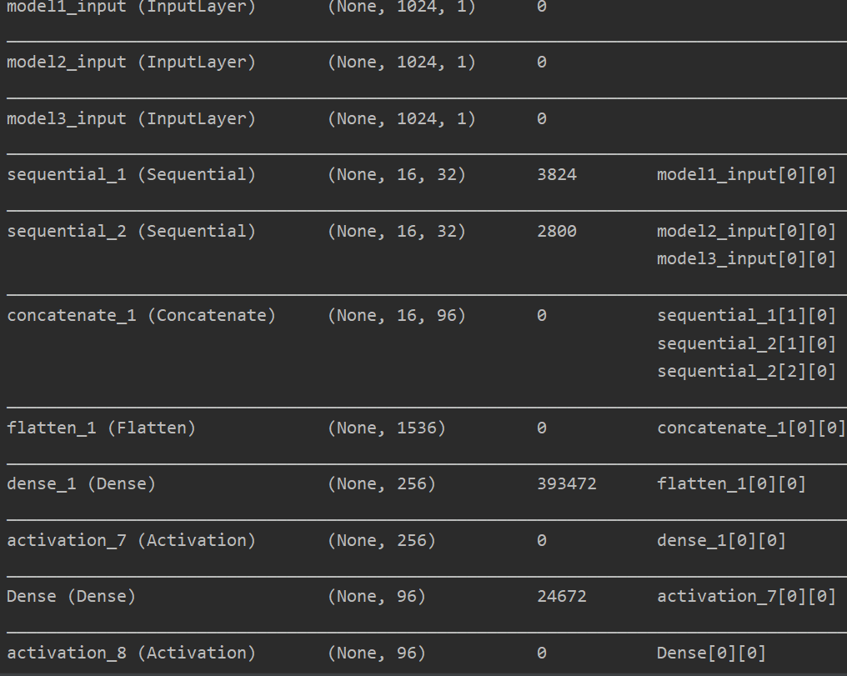Click the parameter count '24672'
Screen dimensions: 847x676
point(562,596)
